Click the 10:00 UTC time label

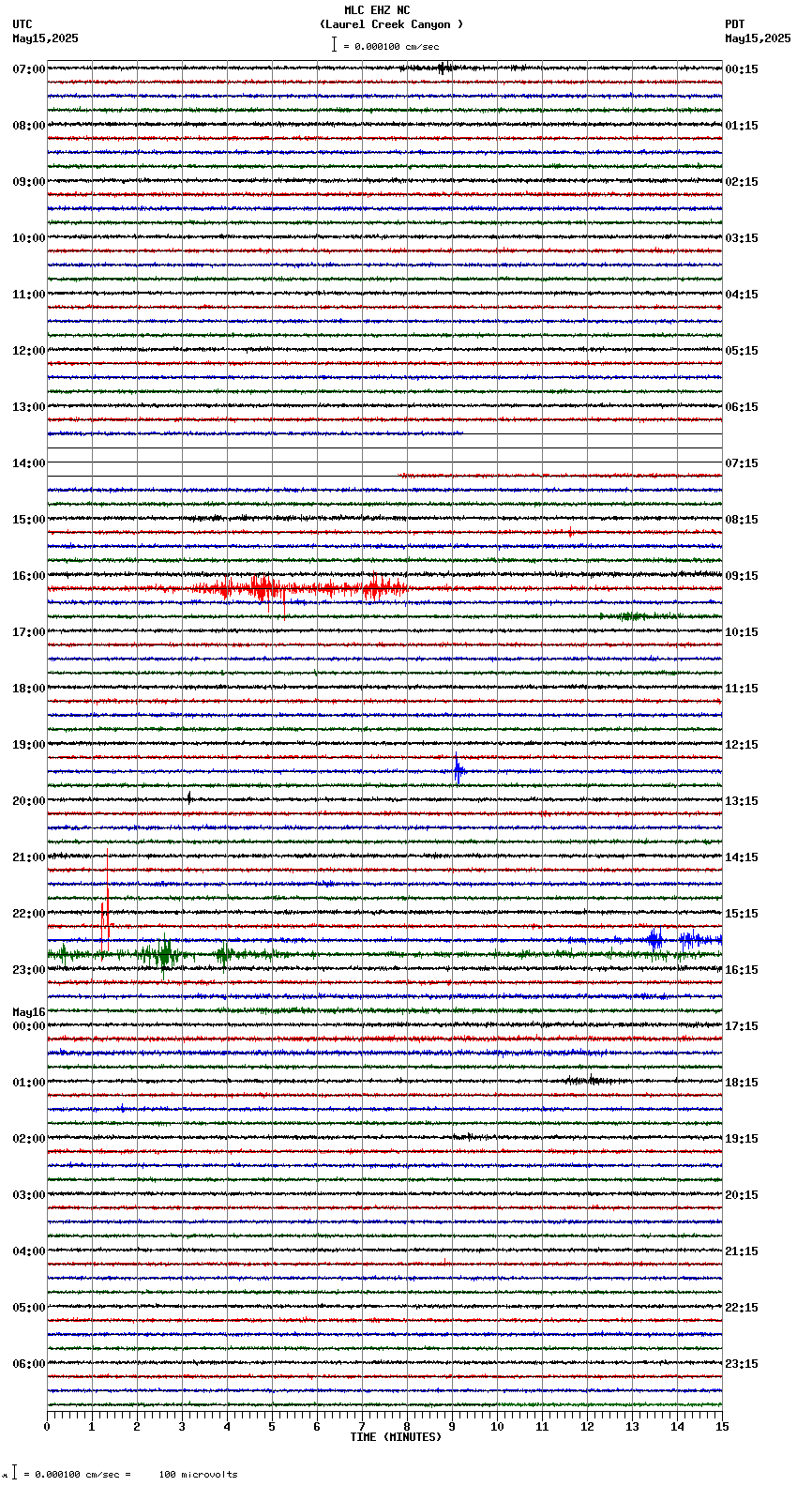pyautogui.click(x=29, y=238)
